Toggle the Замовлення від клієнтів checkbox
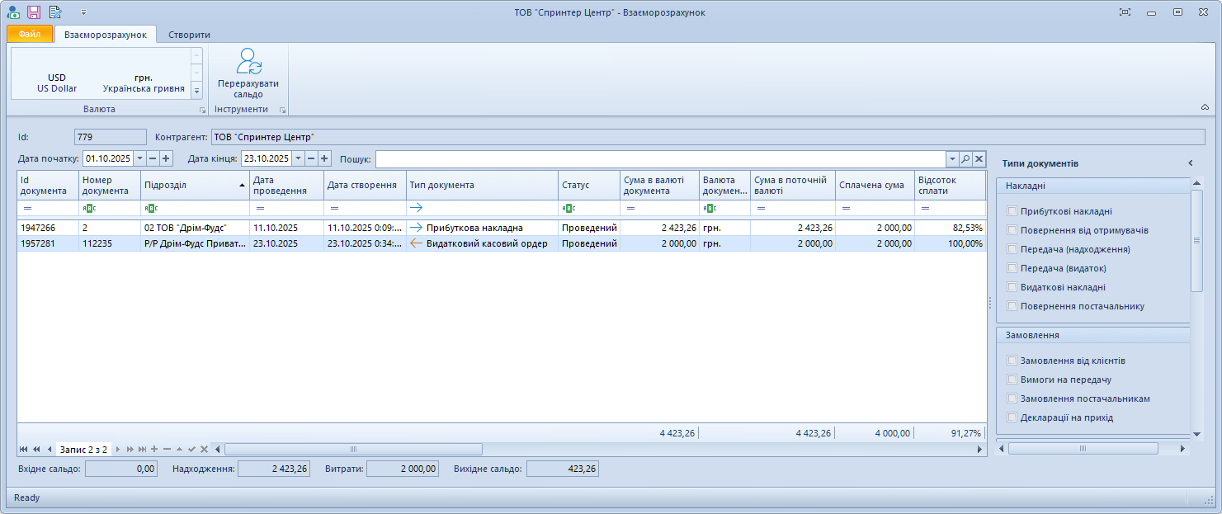1222x514 pixels. (1012, 361)
